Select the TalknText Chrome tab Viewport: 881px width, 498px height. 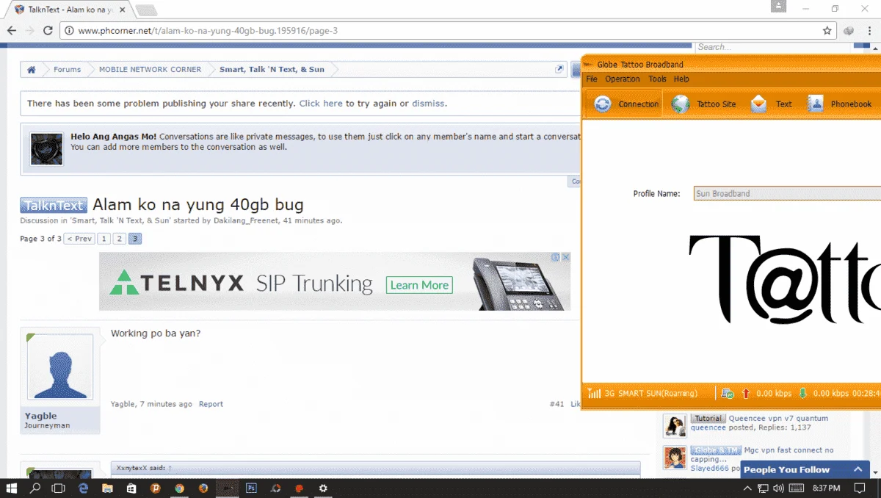[x=70, y=10]
